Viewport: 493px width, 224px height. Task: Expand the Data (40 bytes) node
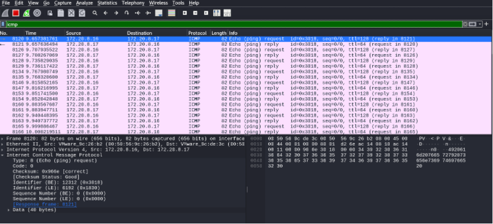[x=9, y=210]
